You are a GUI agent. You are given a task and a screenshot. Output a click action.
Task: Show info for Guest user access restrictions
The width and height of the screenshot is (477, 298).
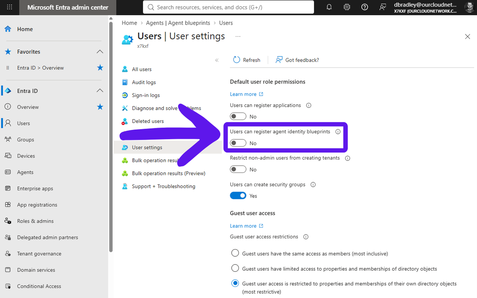(x=306, y=237)
